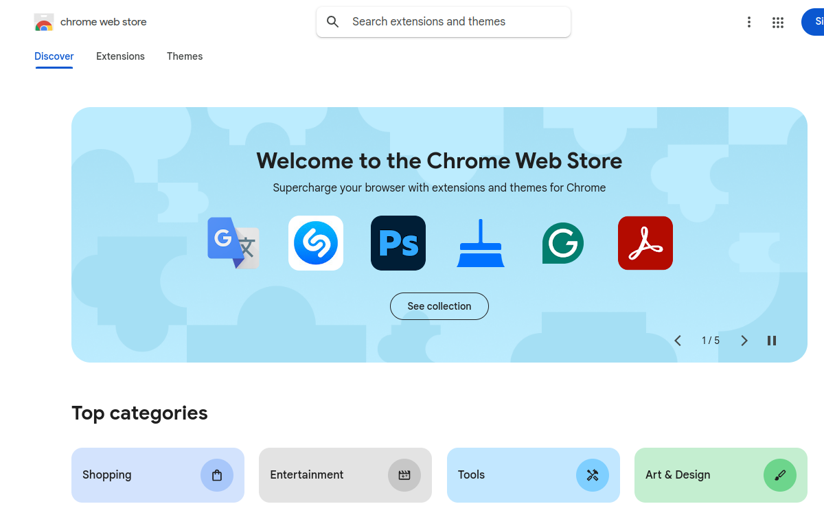
Task: Switch to the Extensions tab
Action: point(120,56)
